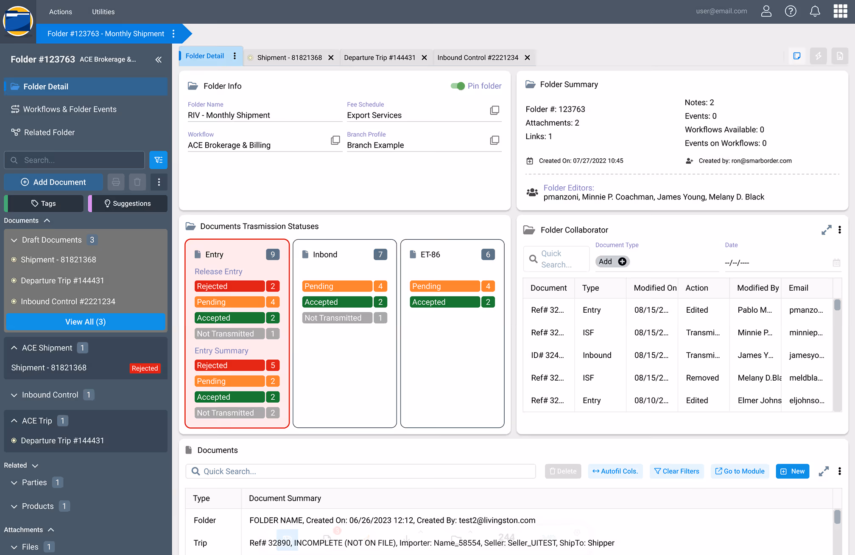
Task: Expand the Parties group
Action: pyautogui.click(x=14, y=483)
